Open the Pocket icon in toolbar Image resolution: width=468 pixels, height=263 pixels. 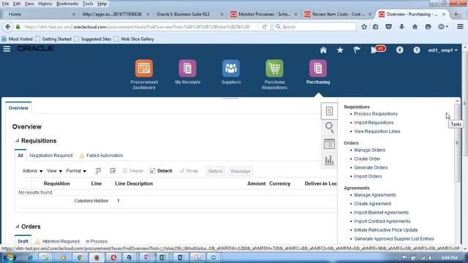[388, 27]
